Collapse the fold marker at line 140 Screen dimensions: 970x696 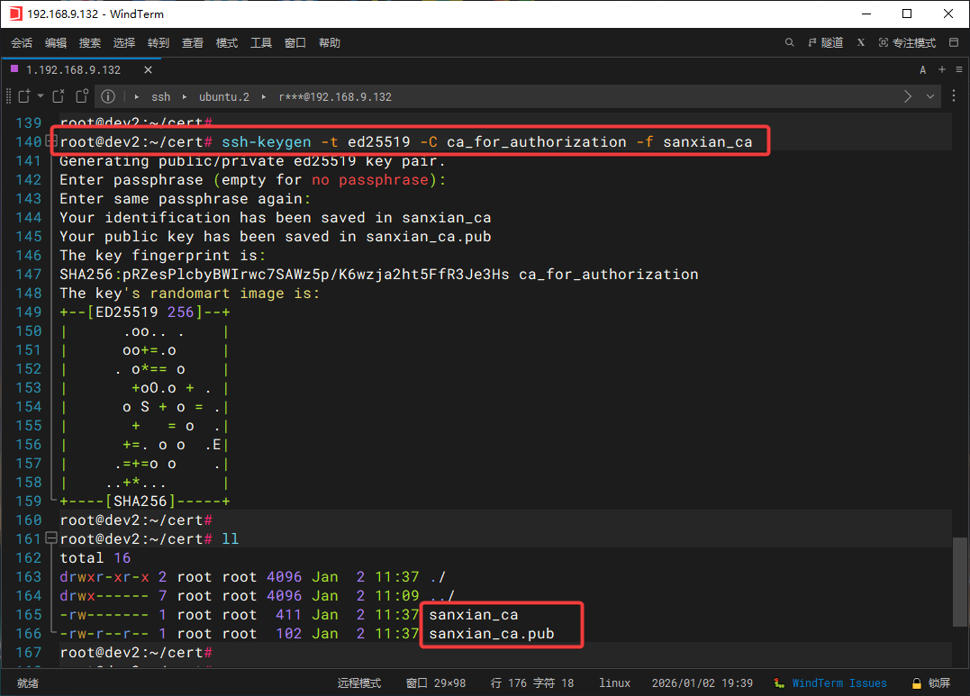pos(51,141)
